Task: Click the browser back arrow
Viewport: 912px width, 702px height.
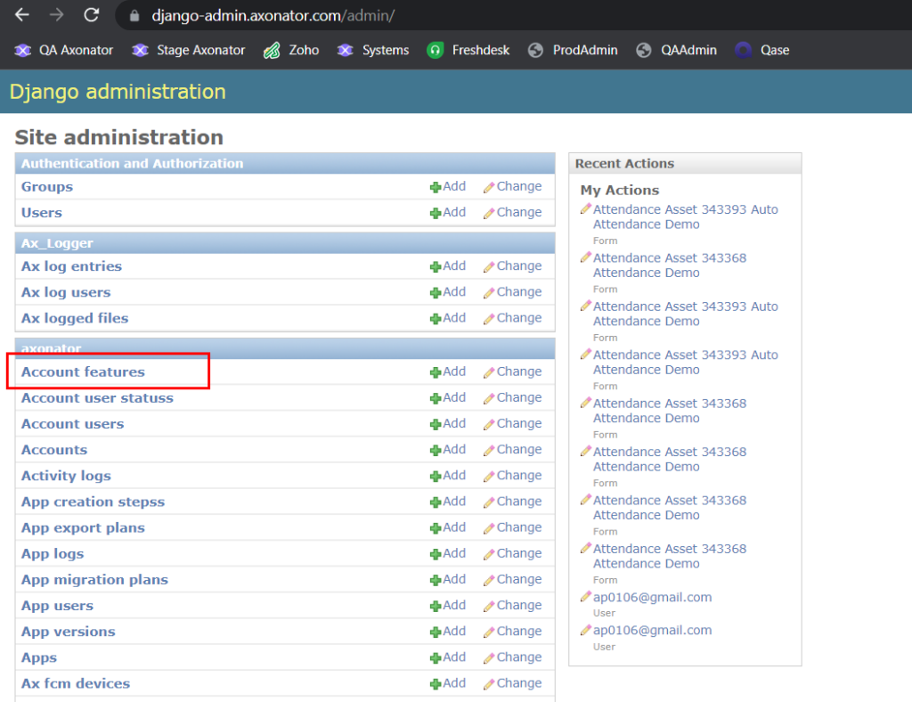Action: (x=22, y=15)
